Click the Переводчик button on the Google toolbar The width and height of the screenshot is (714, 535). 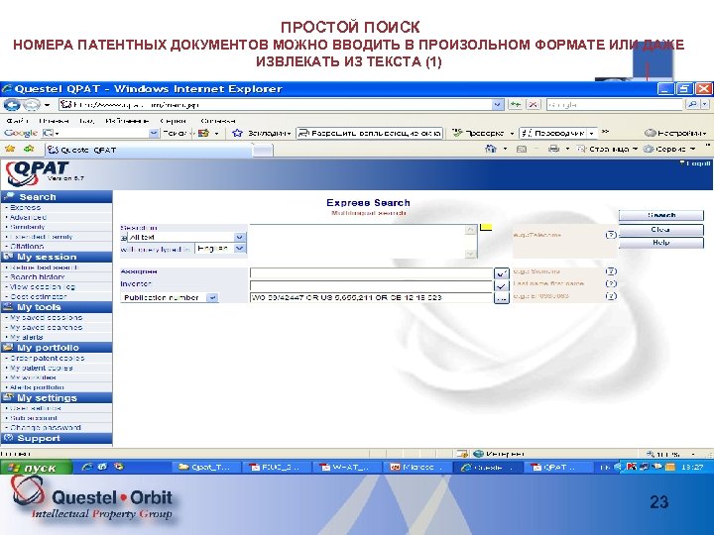coord(553,133)
